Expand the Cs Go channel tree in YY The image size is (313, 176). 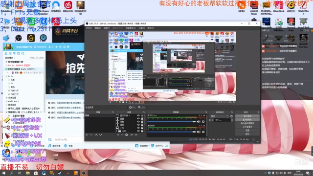tap(6, 76)
